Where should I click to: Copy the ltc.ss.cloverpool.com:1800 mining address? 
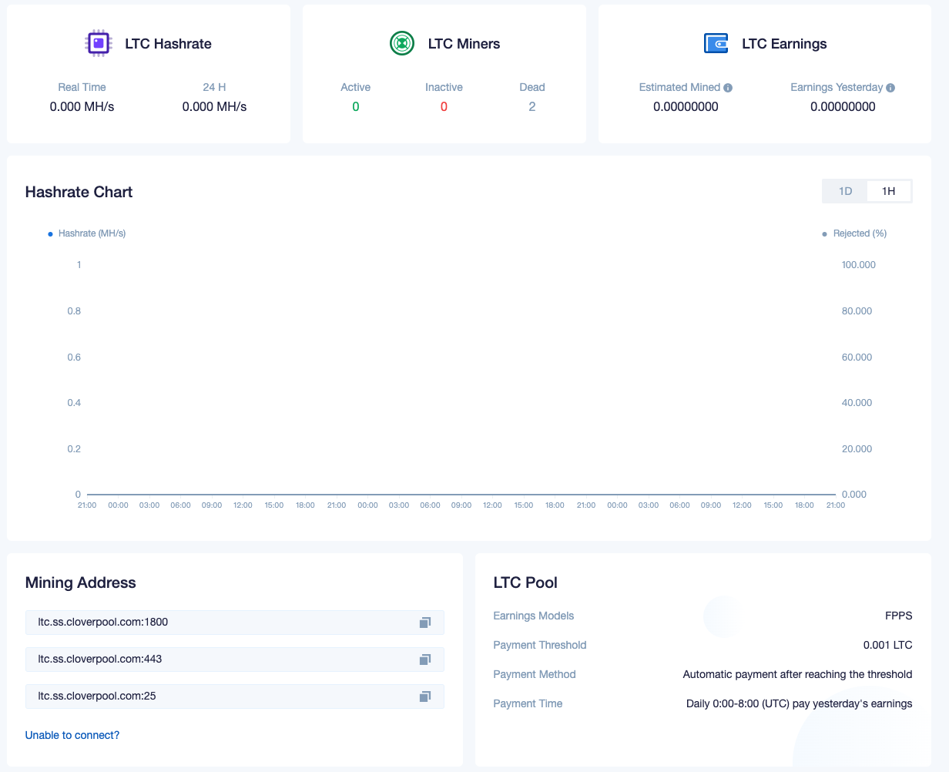click(424, 623)
